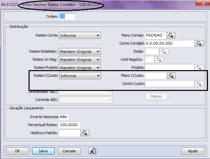This screenshot has width=210, height=159.
Task: Open the Plano Contas search lookup
Action: (171, 36)
